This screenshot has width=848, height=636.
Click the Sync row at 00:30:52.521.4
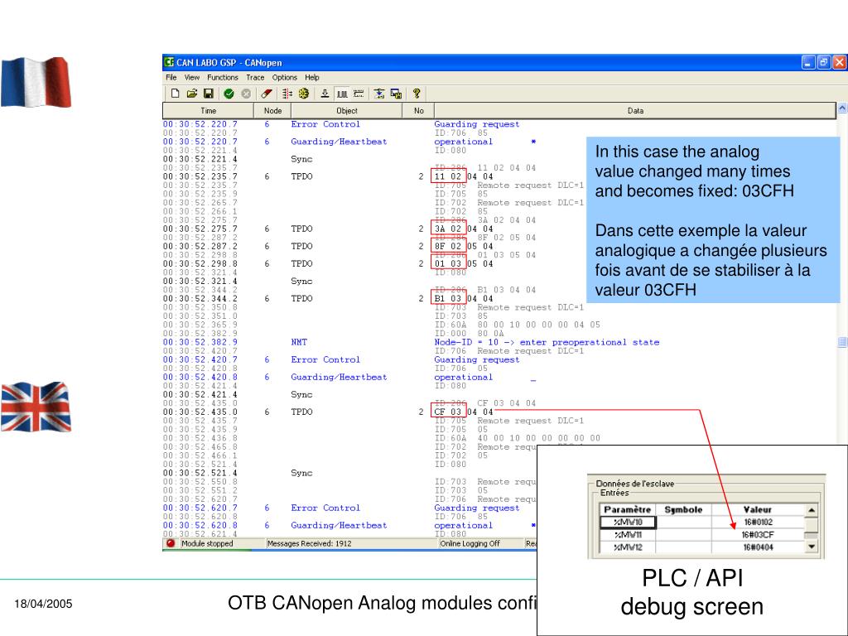pos(238,473)
